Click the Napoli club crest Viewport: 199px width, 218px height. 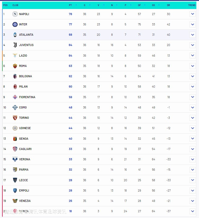[x=15, y=14]
